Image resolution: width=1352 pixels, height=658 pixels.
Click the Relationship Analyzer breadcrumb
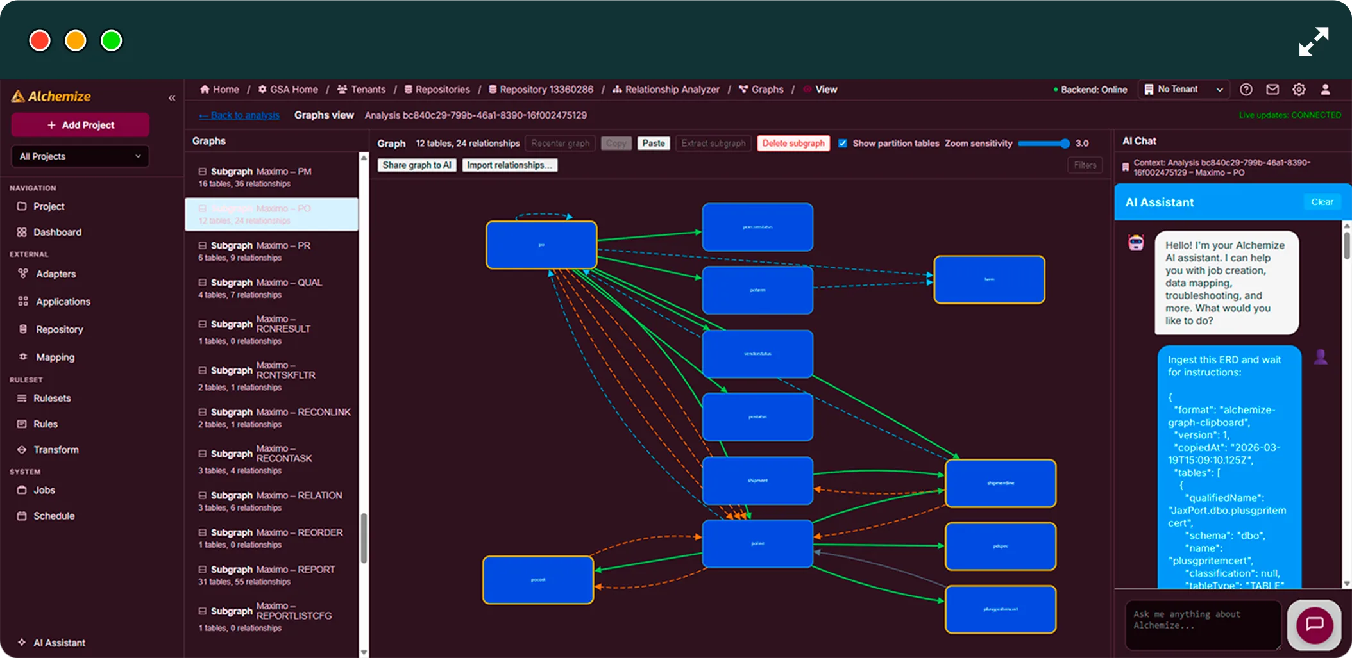point(666,89)
